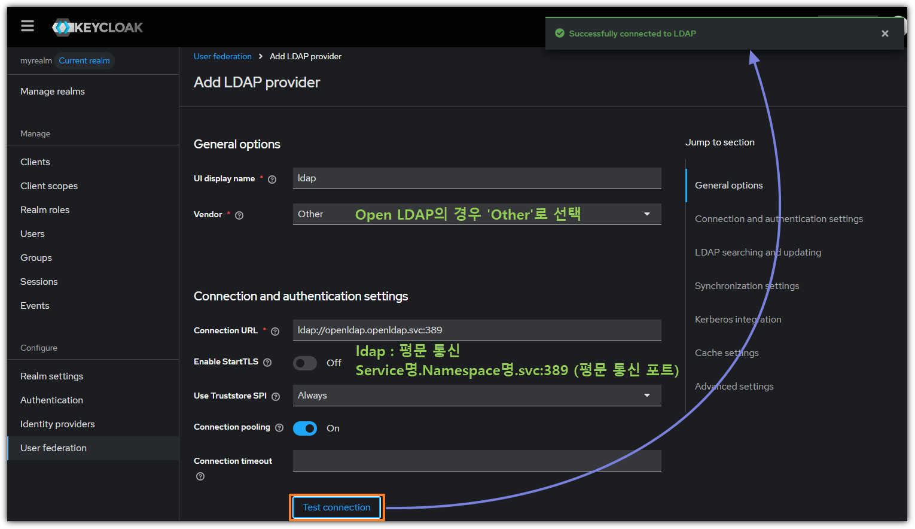
Task: Show help for Connection pooling
Action: pos(279,428)
